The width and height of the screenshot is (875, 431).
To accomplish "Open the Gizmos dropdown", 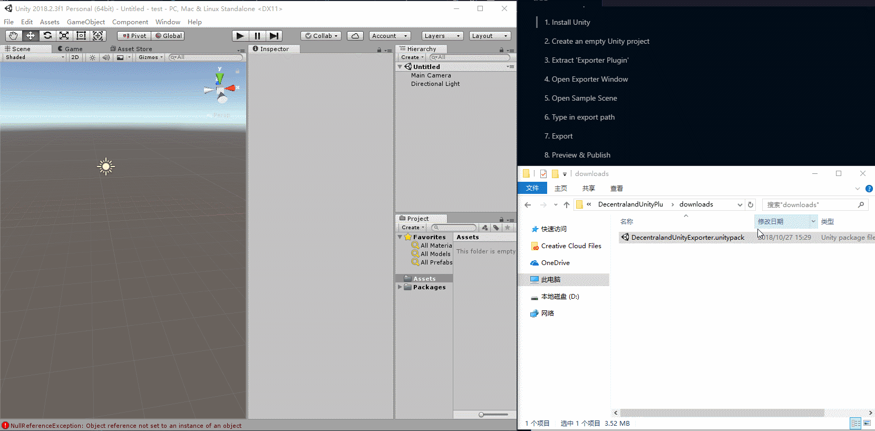I will 151,57.
